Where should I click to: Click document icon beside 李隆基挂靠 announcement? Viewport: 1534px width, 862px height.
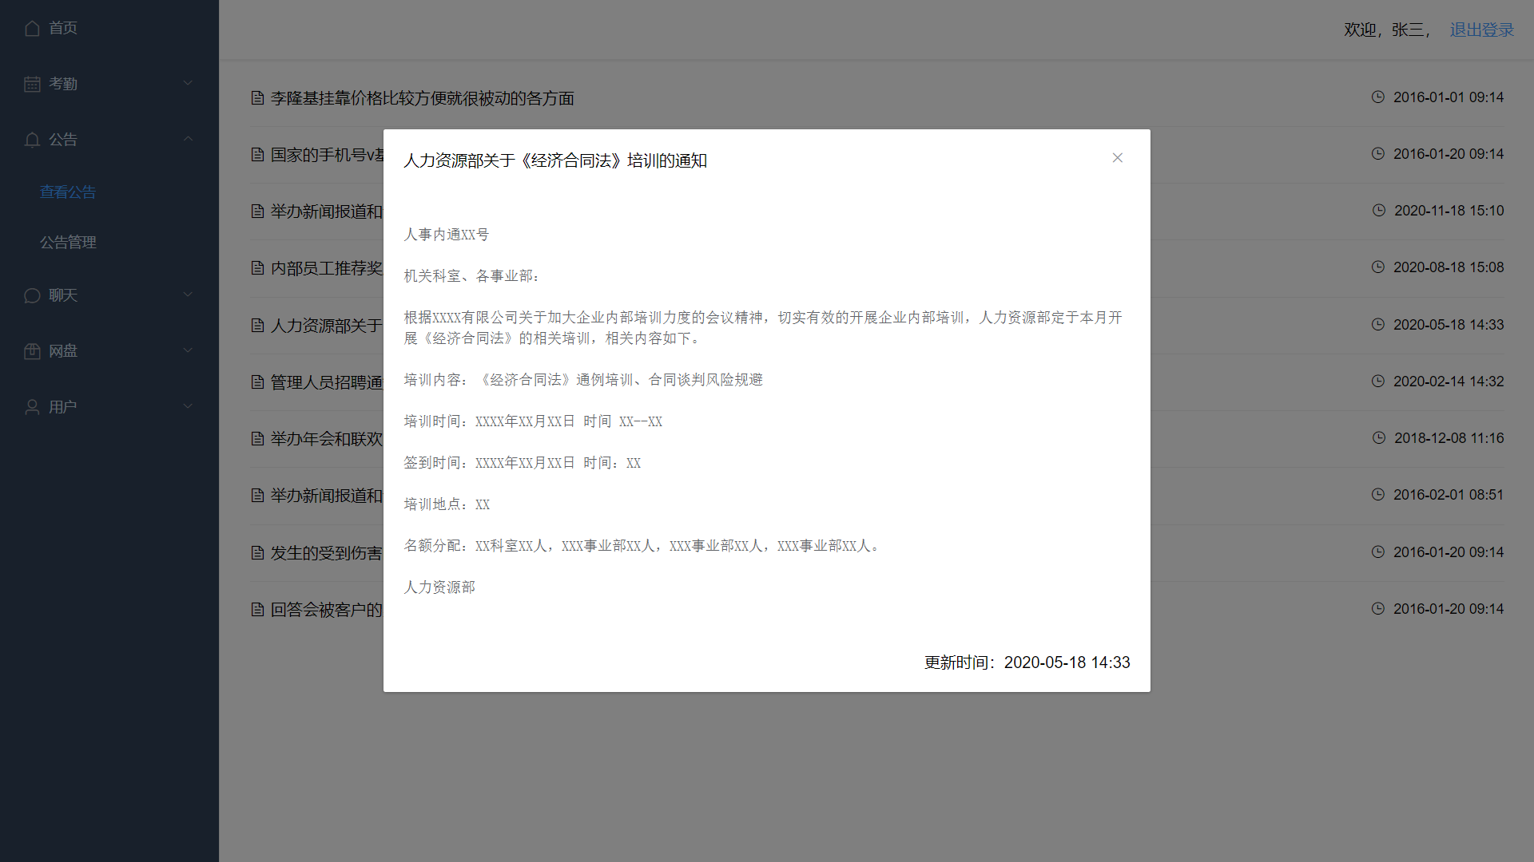click(257, 98)
